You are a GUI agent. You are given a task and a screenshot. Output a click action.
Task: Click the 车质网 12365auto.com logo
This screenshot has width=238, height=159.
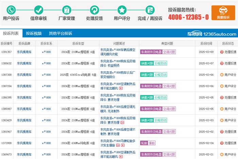[x=212, y=34]
